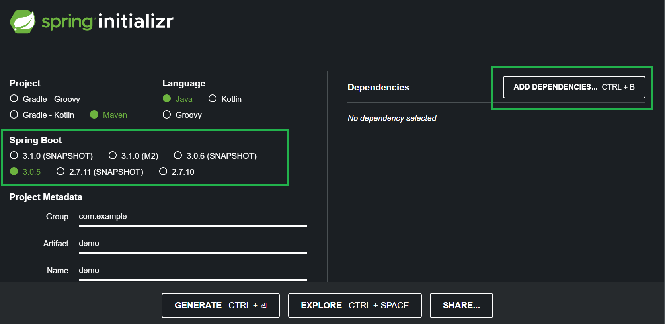
Task: Open the Share dialog
Action: click(461, 305)
